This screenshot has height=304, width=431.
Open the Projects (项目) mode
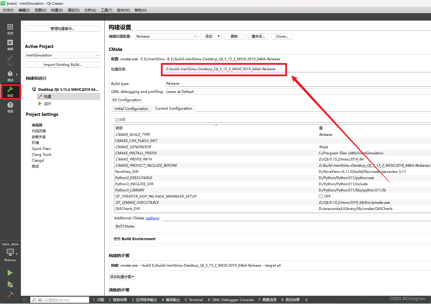(10, 92)
